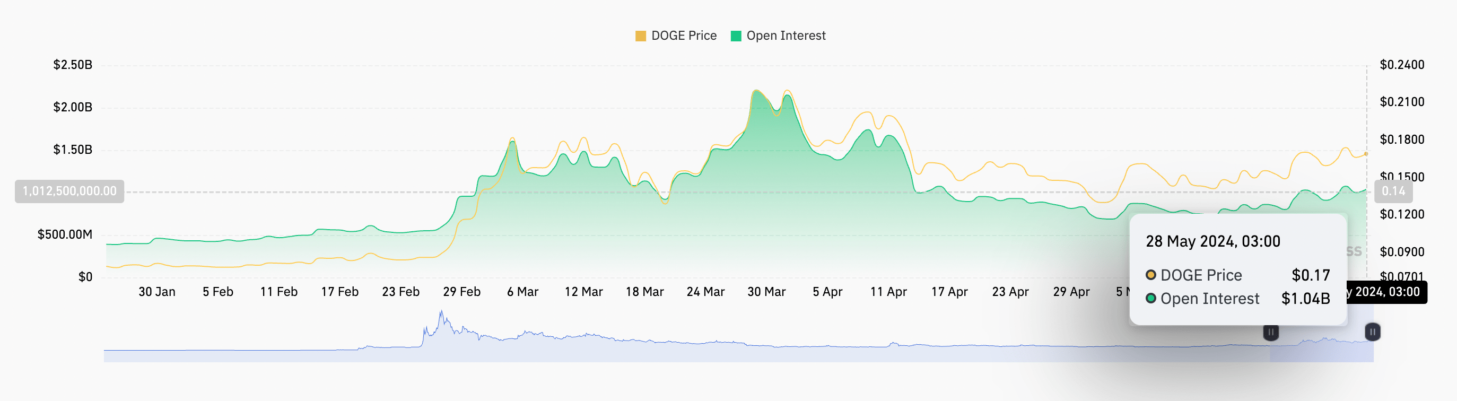Click the $1.04B Open Interest value in tooltip
1457x401 pixels.
(1305, 299)
